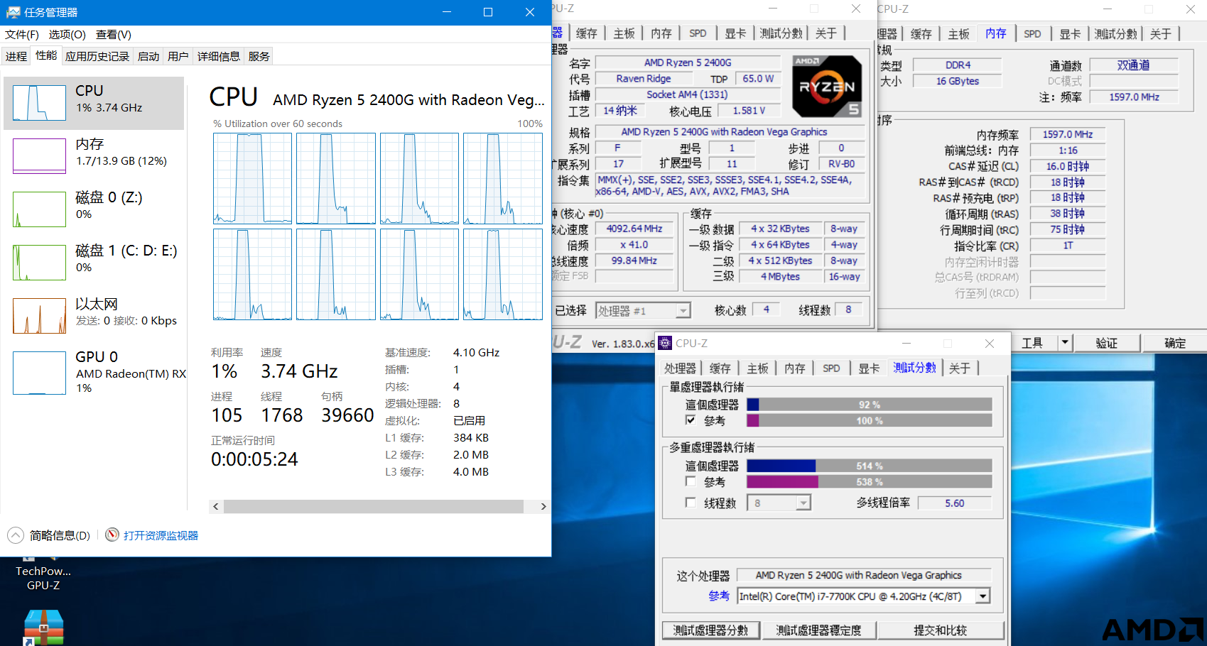Click 測試處理器分數 benchmark button
1207x646 pixels.
pyautogui.click(x=711, y=630)
